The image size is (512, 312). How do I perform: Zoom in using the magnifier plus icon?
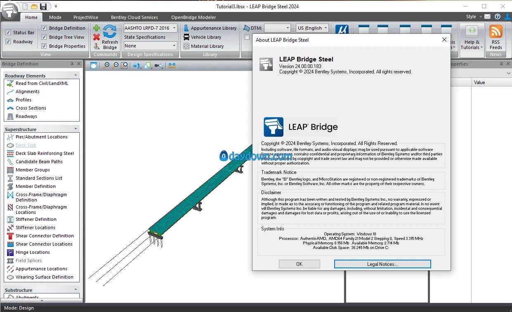pos(106,66)
